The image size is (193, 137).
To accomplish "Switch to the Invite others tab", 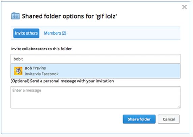I will pos(26,33).
